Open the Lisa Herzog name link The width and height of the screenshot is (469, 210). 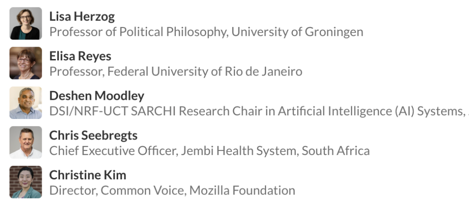(82, 17)
